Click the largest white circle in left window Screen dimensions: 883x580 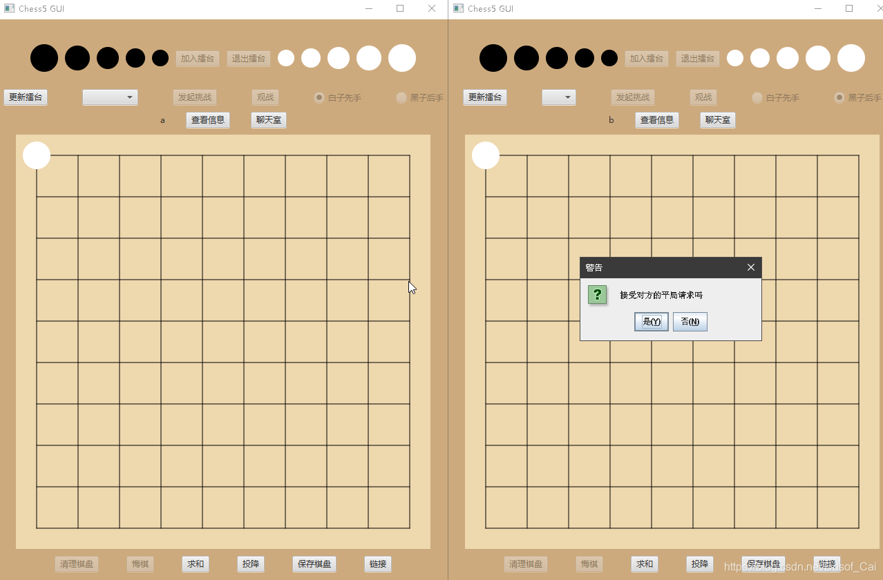pos(402,58)
